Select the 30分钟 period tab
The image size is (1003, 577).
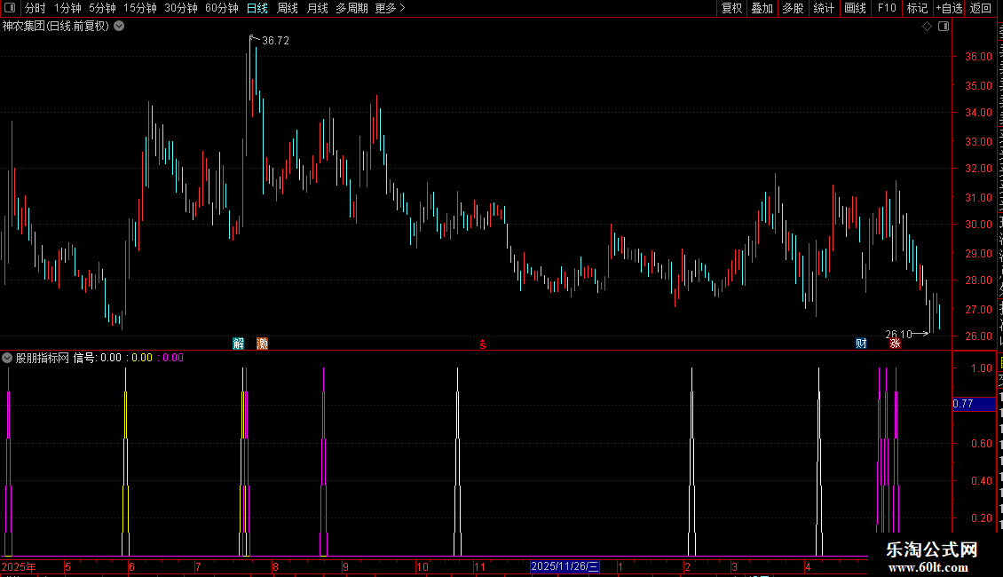pyautogui.click(x=181, y=8)
